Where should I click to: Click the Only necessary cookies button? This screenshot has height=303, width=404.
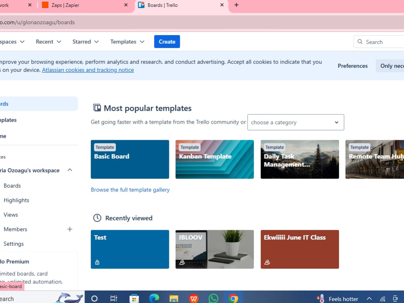(390, 66)
